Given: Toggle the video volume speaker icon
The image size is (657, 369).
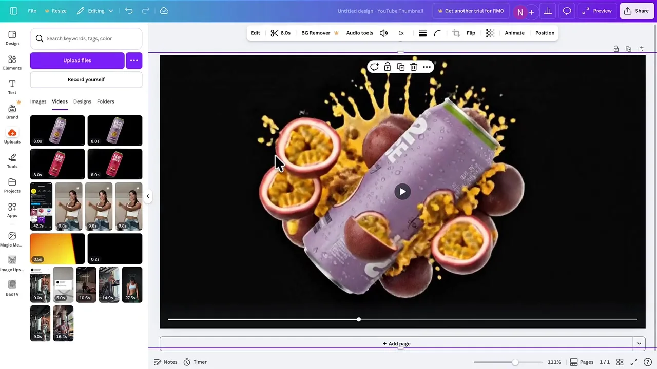Looking at the screenshot, I should [383, 33].
